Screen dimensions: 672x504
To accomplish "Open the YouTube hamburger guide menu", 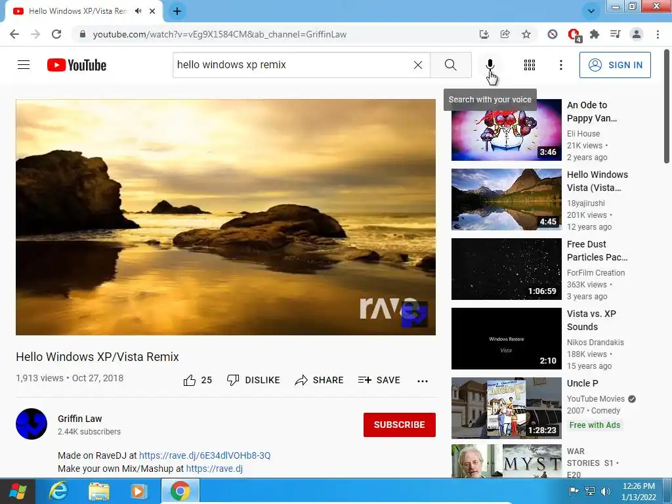I will point(24,65).
